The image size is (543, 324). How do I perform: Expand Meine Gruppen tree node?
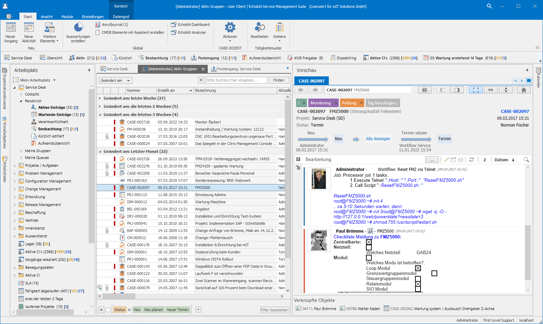tap(21, 151)
